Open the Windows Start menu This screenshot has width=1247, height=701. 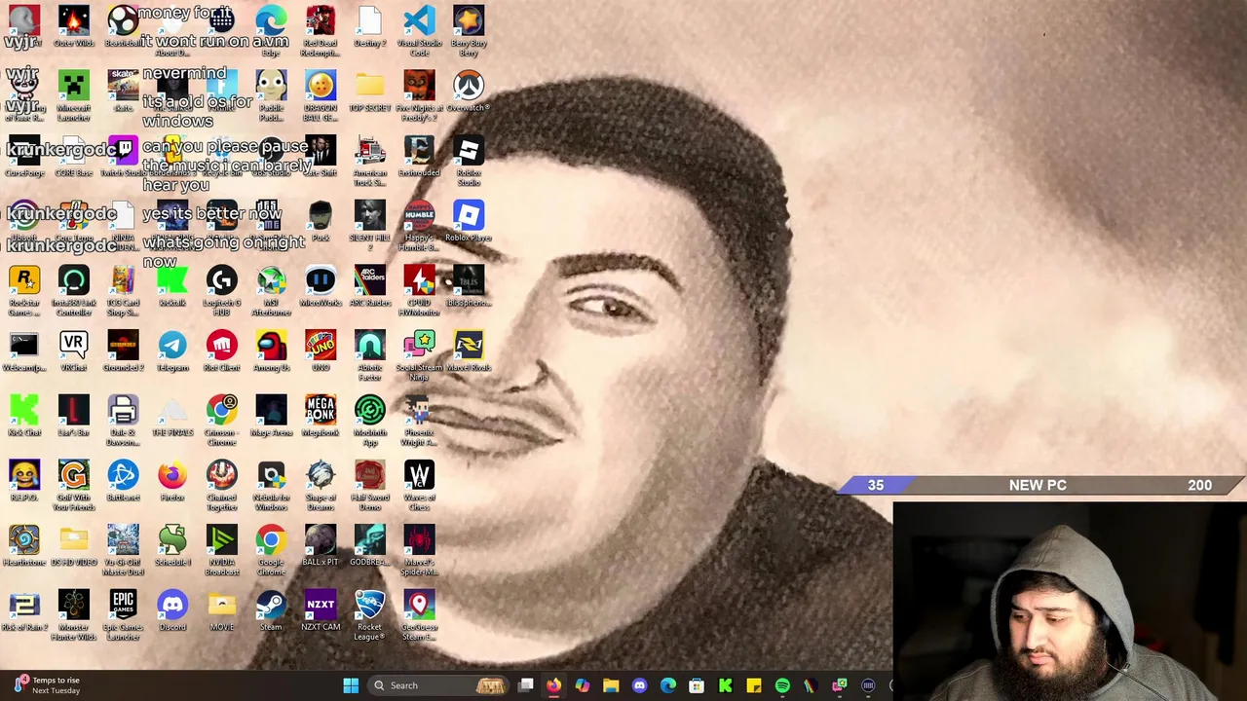click(x=351, y=685)
